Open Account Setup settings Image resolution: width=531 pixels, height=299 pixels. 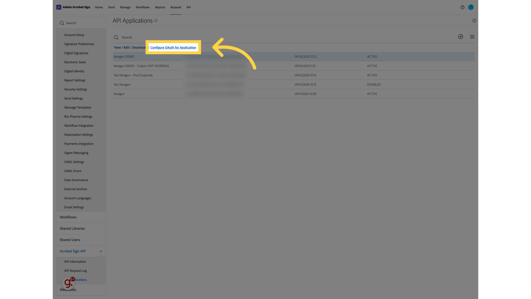74,35
